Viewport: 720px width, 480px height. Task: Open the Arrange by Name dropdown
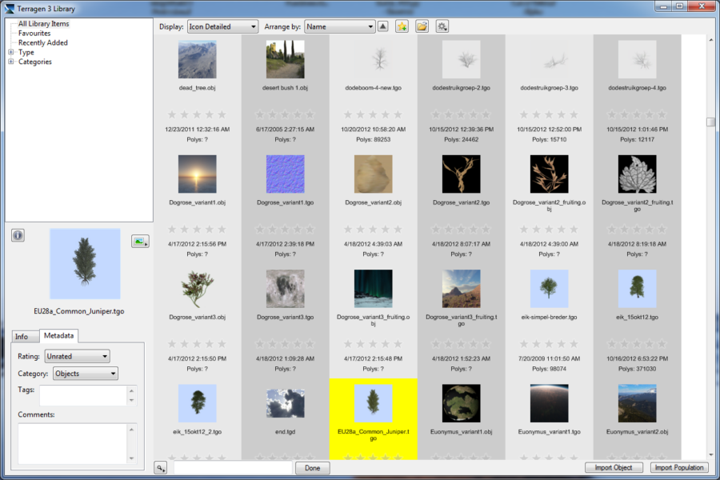pyautogui.click(x=339, y=26)
